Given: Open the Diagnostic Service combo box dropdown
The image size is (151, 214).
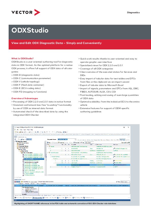Looking at the screenshot, I should [75, 140].
